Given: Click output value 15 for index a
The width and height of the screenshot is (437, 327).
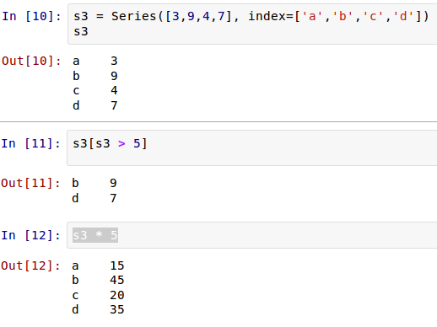Looking at the screenshot, I should click(117, 265).
